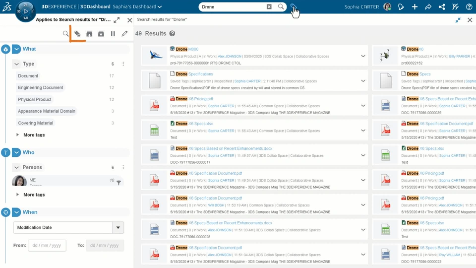Collapse the search results panel
Screen dimensions: 476x268
[458, 20]
